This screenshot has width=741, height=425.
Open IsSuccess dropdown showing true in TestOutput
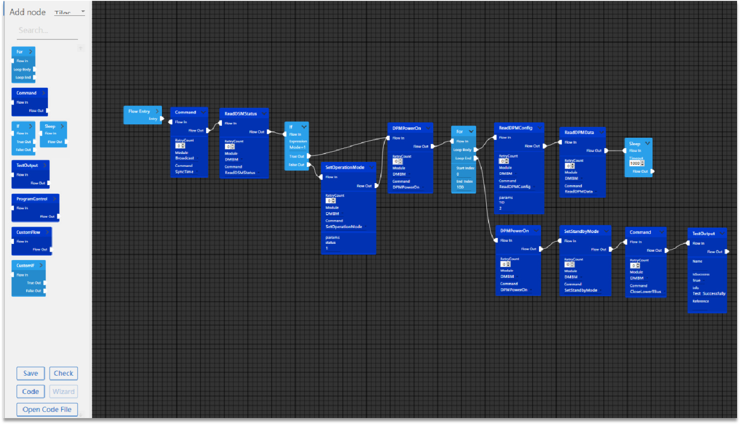pyautogui.click(x=698, y=280)
